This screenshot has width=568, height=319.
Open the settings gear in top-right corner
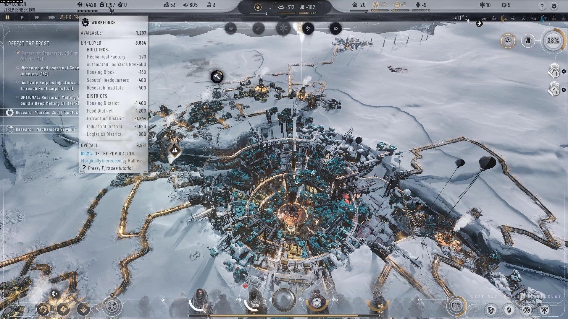point(554,6)
